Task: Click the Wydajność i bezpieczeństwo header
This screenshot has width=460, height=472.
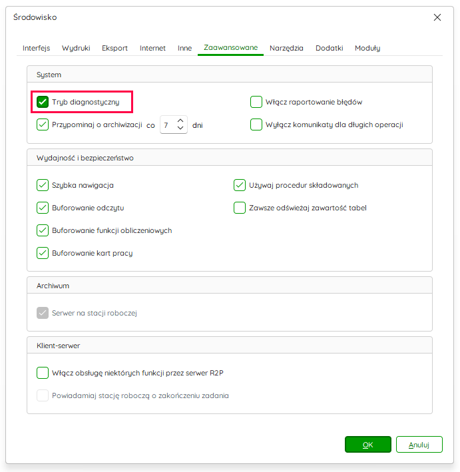Action: (230, 158)
